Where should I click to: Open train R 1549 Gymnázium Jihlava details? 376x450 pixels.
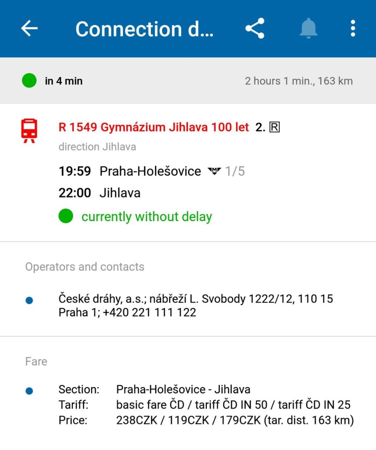coord(153,127)
